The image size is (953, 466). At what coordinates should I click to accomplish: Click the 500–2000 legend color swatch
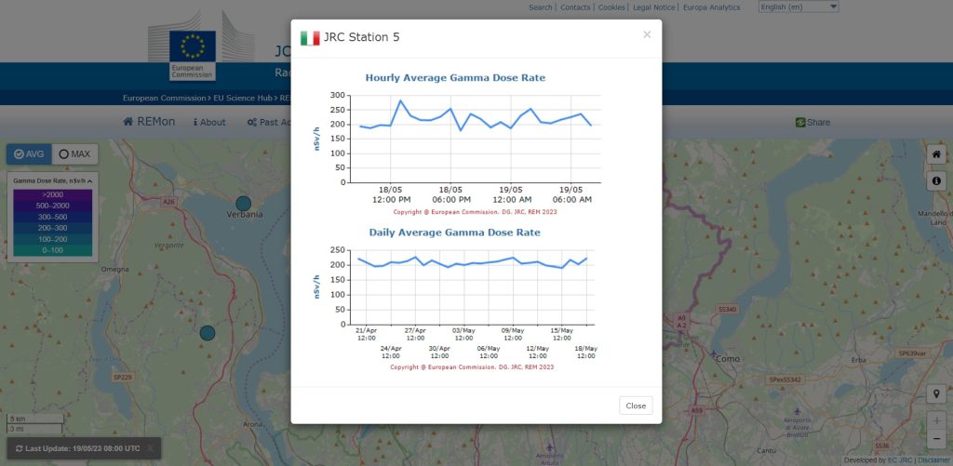click(53, 206)
